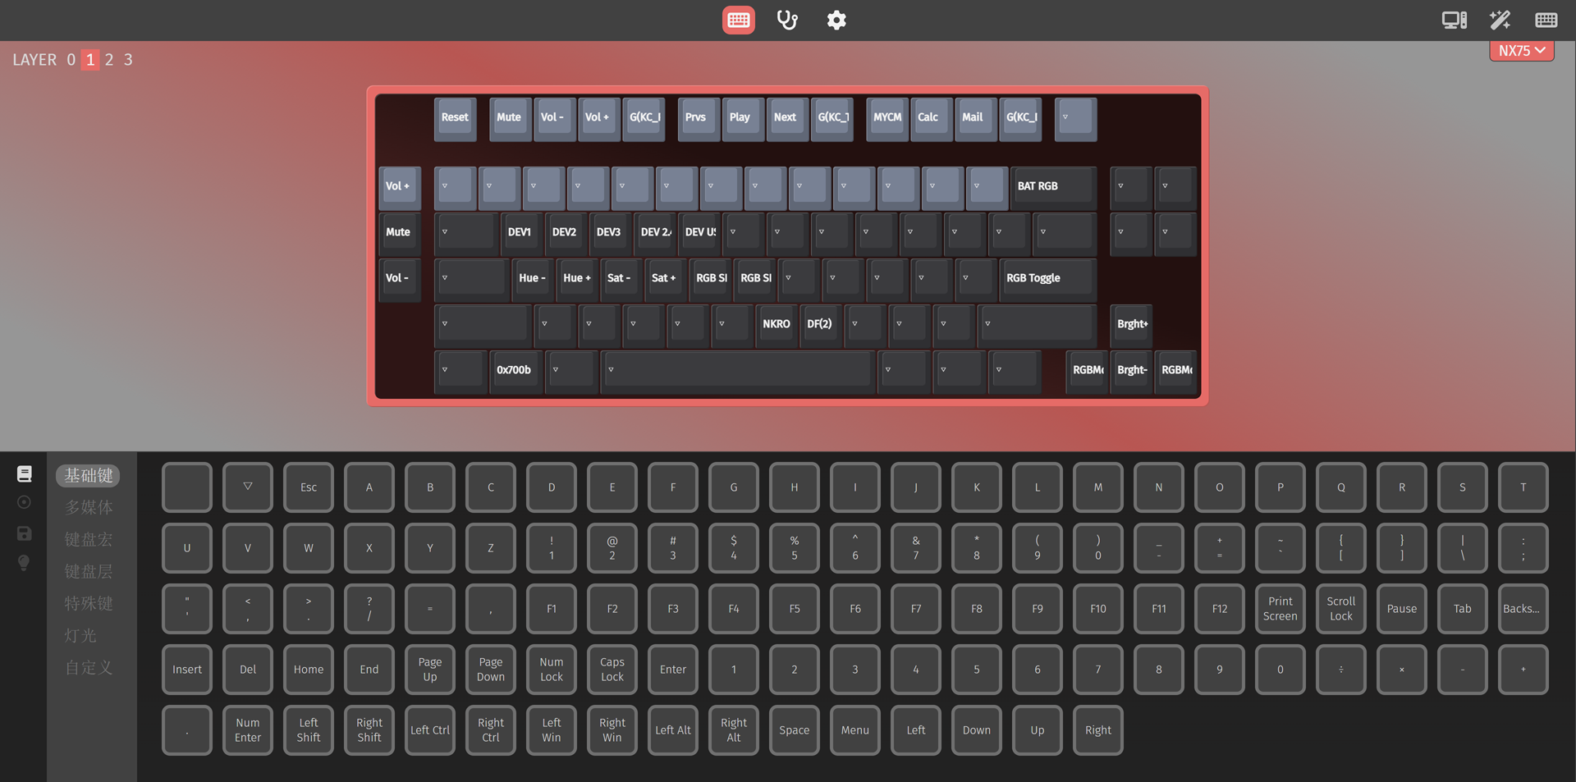
Task: Open the lightbulb lighting icon in sidebar
Action: 25,563
